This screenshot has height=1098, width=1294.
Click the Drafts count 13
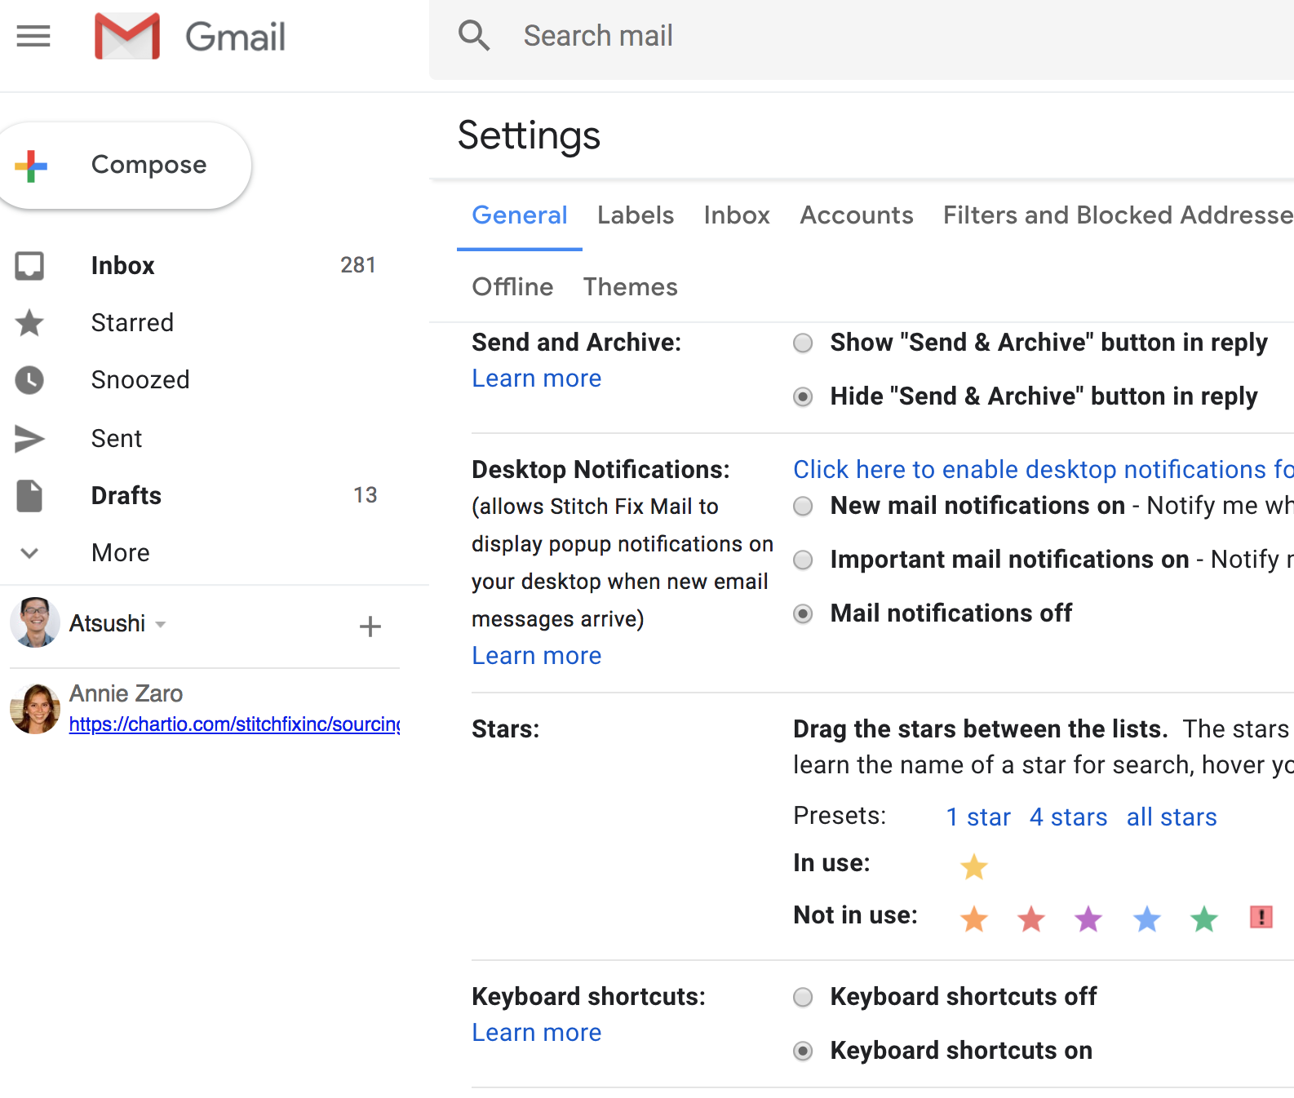pos(366,495)
